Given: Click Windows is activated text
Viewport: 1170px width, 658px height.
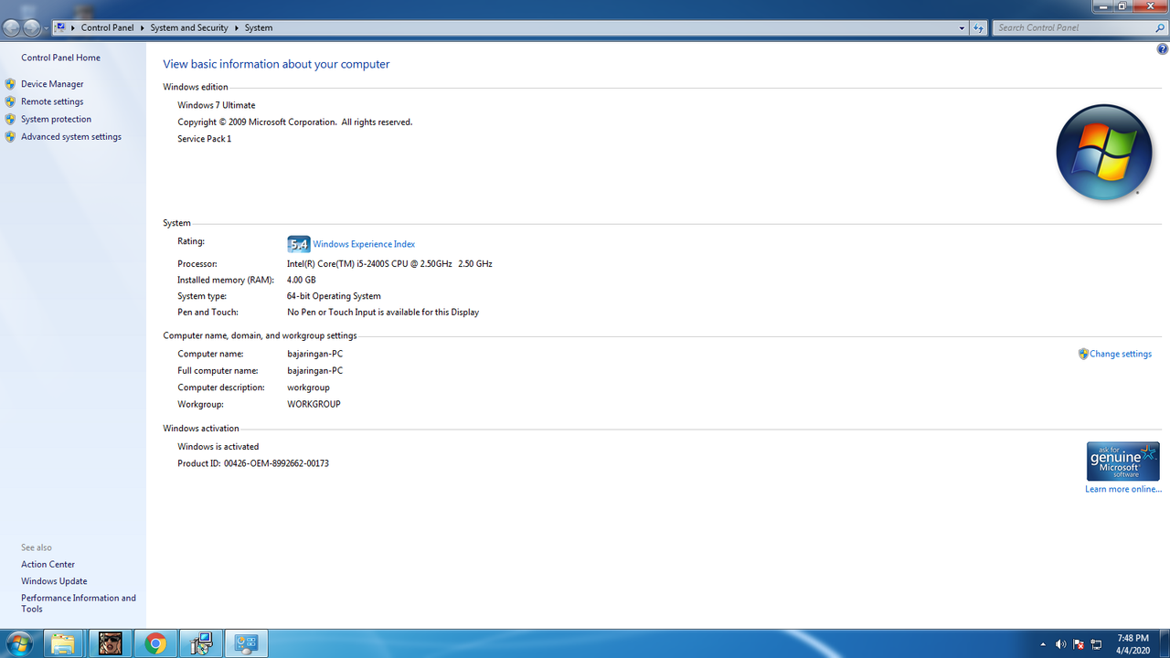Looking at the screenshot, I should click(x=218, y=447).
